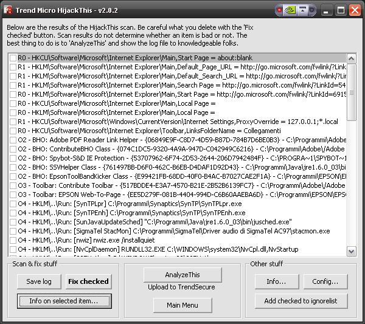
Task: Maximize the HijackThis window
Action: point(341,10)
